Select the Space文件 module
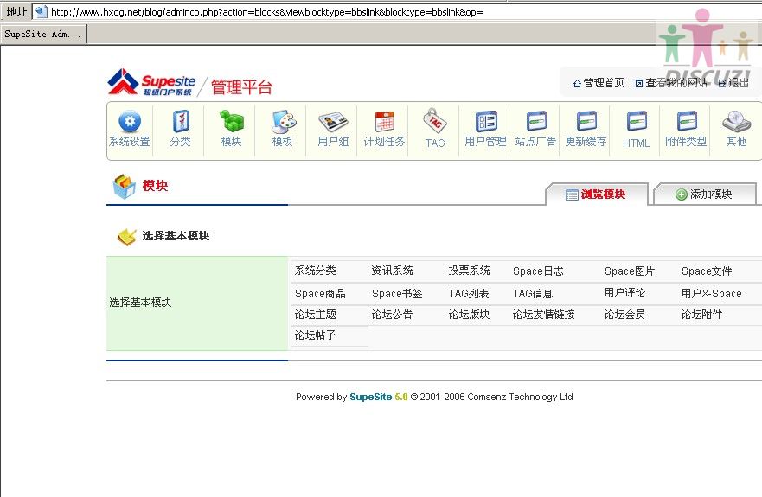762x497 pixels. pos(707,271)
